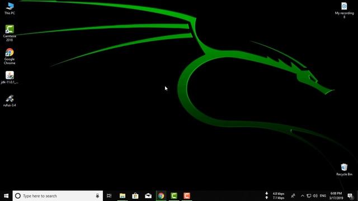Select the Recycle Bin icon
Viewport: 358px width, 201px height.
(344, 170)
